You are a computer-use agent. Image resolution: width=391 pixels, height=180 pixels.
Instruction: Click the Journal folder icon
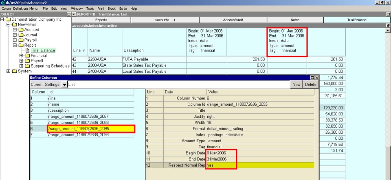[22, 35]
